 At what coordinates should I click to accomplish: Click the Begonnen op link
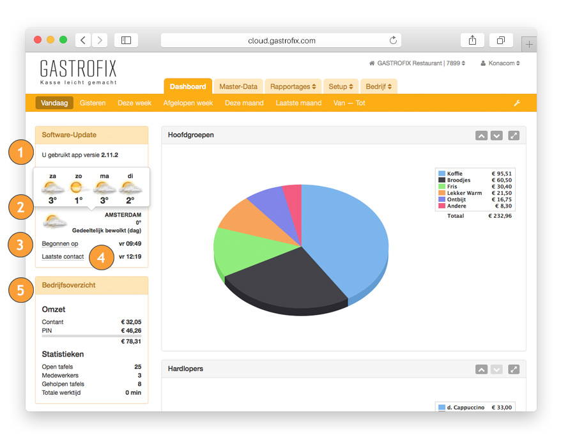point(60,243)
